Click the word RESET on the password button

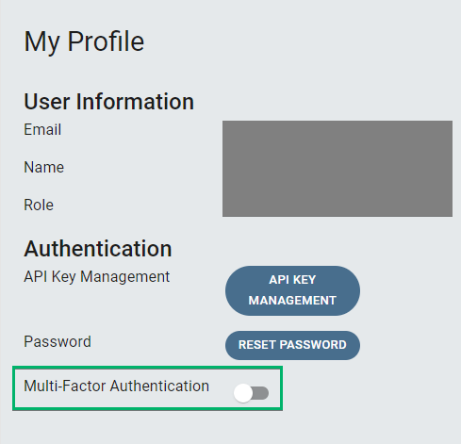(257, 345)
